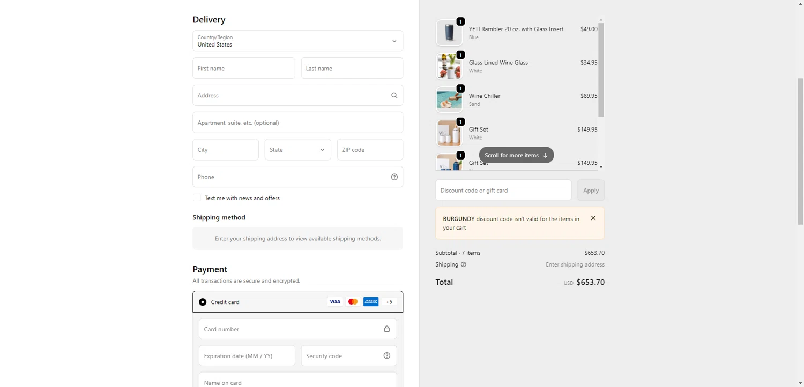Click the Card number field
This screenshot has width=804, height=387.
click(x=297, y=329)
